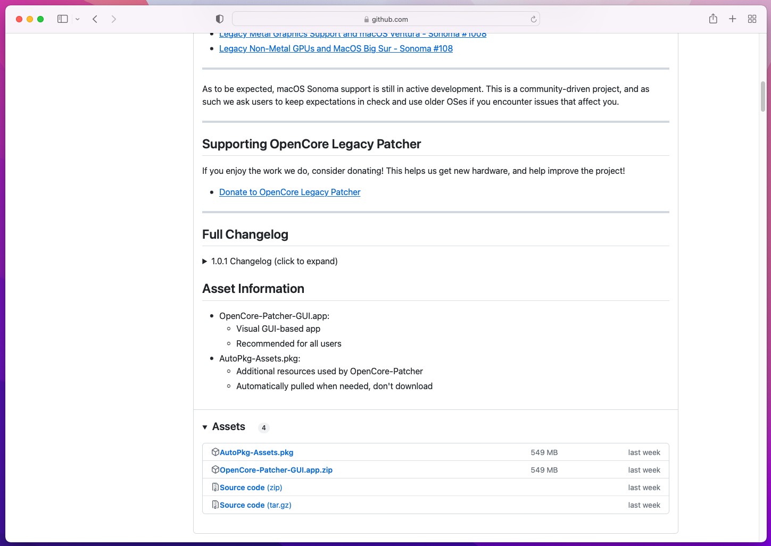The height and width of the screenshot is (546, 771).
Task: Click 'last week' in Source code (zip) row
Action: [644, 488]
